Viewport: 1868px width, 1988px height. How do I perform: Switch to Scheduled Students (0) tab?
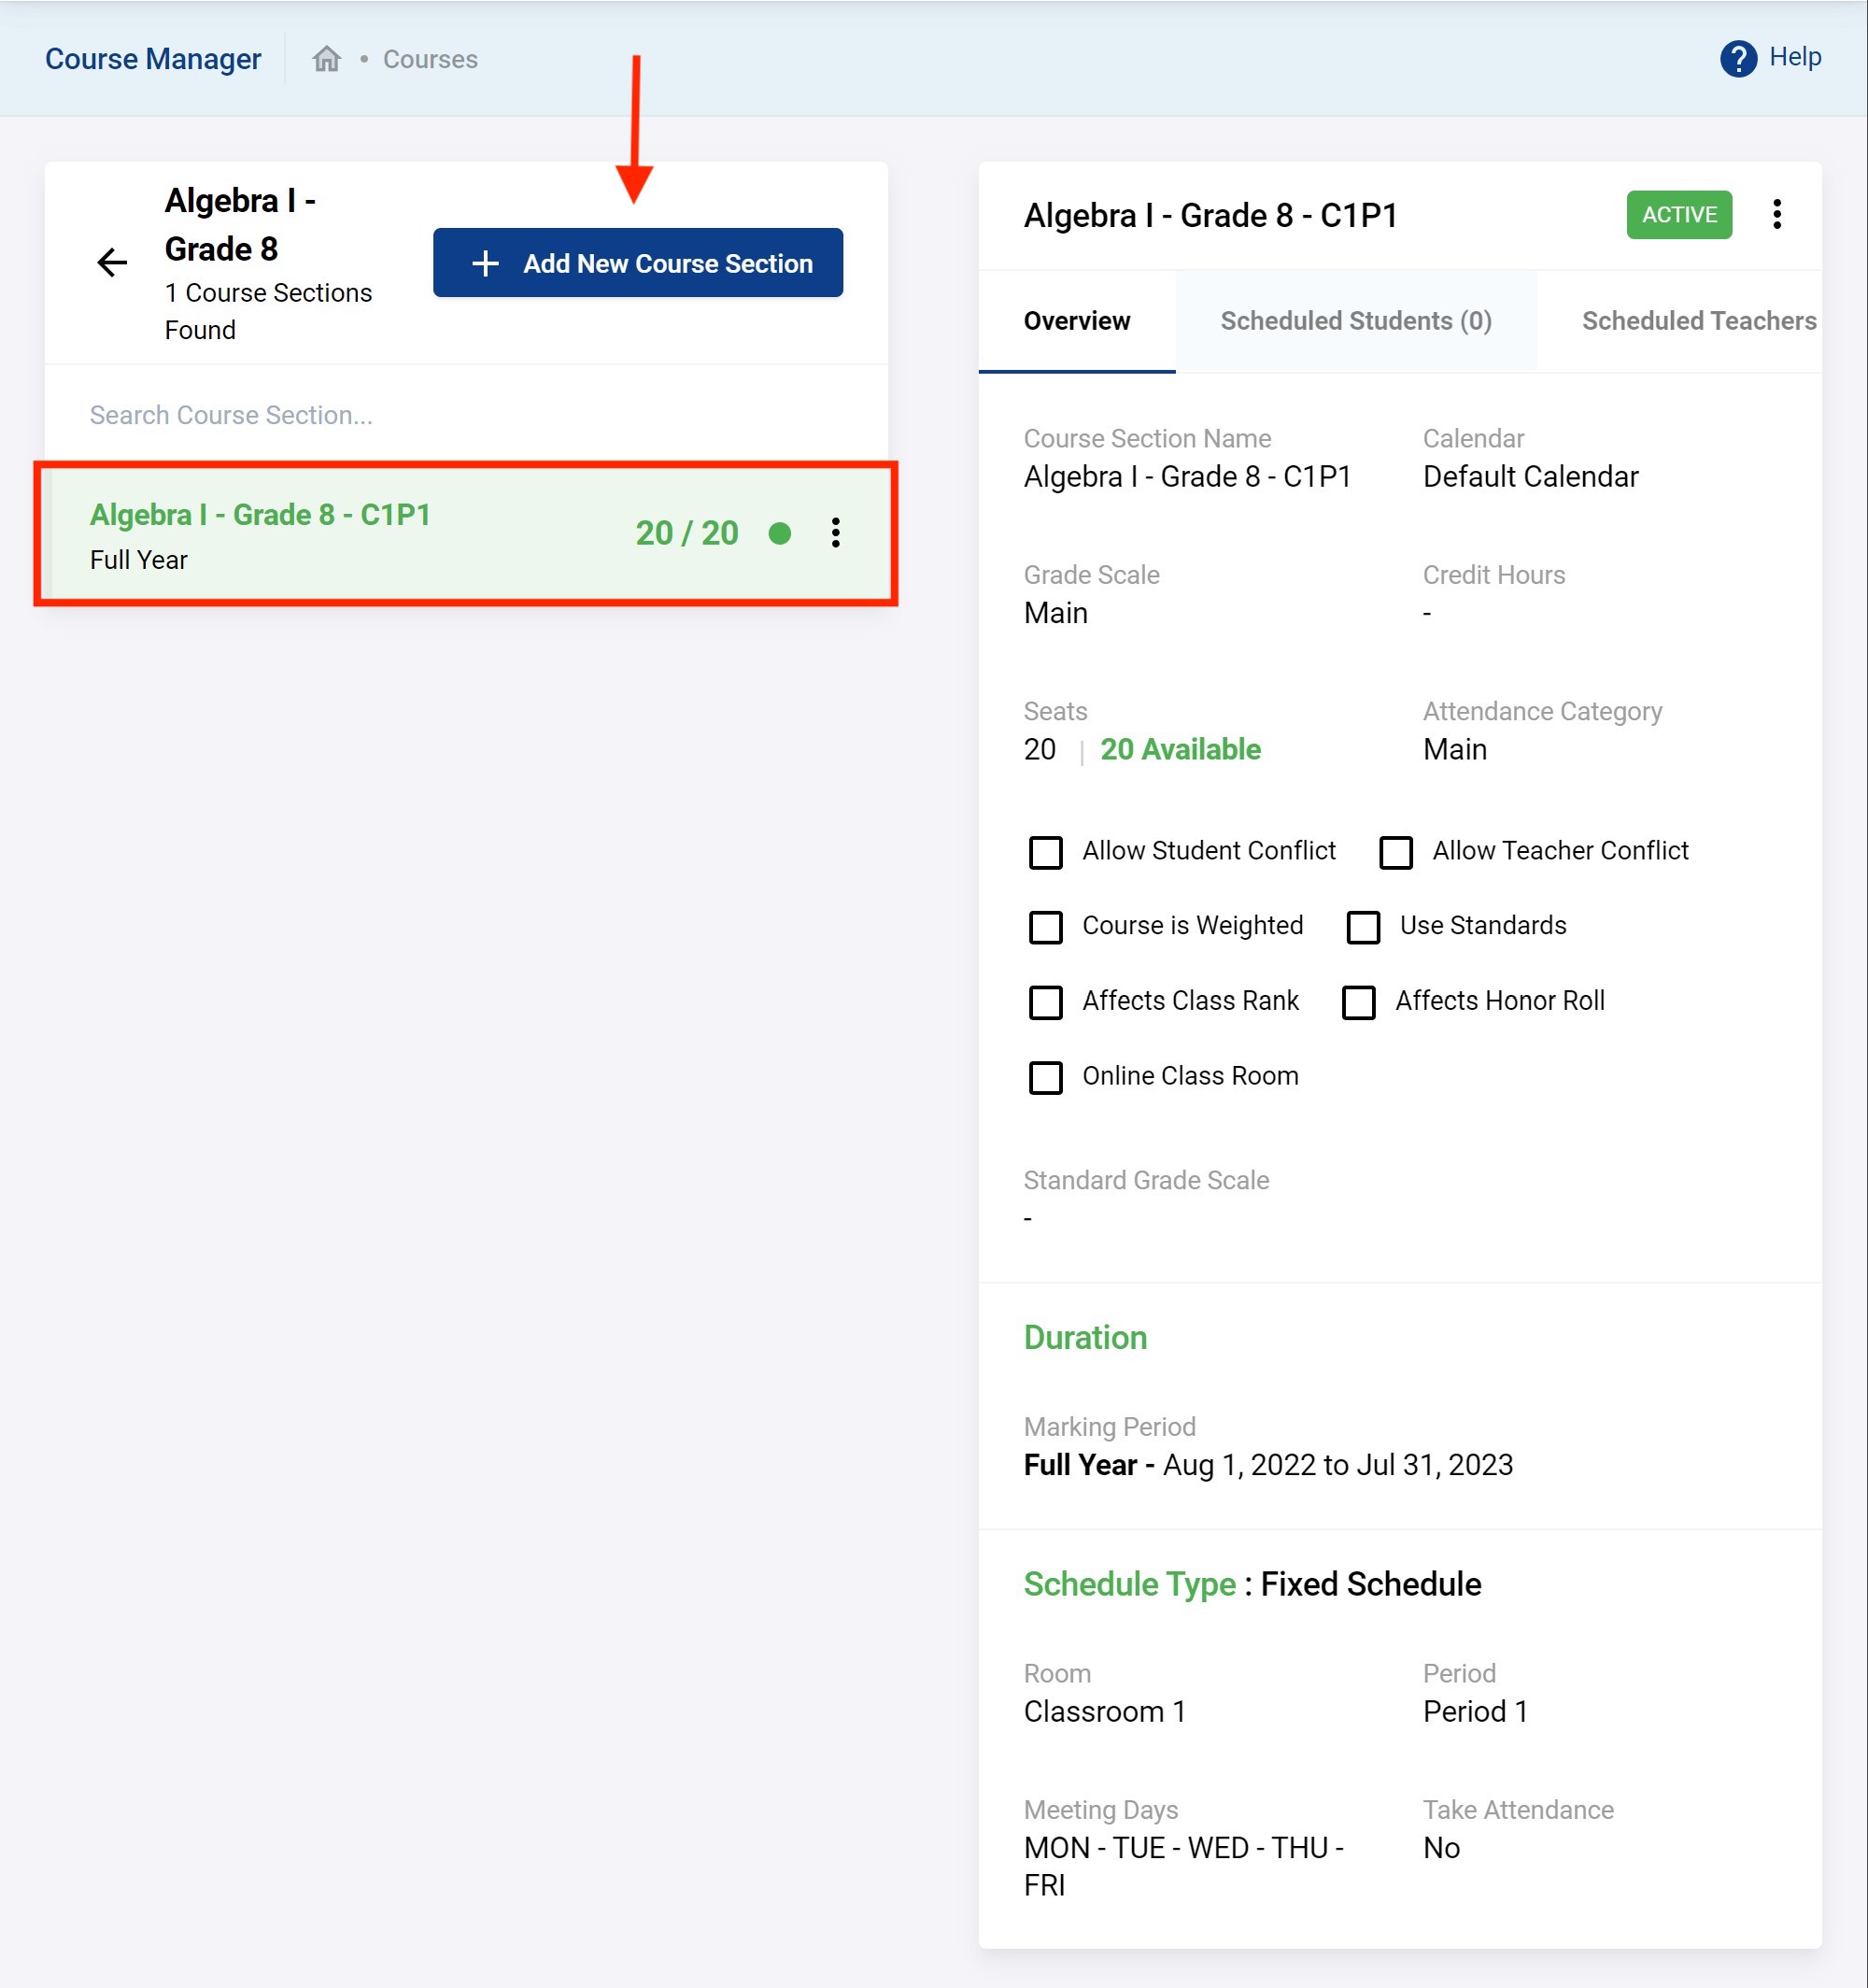click(x=1355, y=321)
